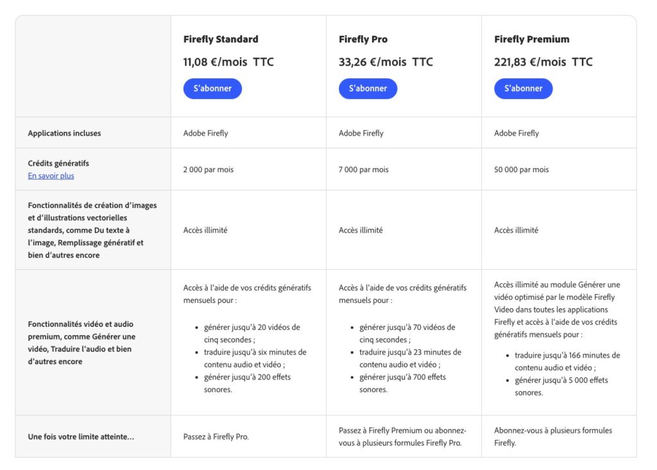The height and width of the screenshot is (470, 657).
Task: Click the Abonnez-vous à plusieurs formules Firefly text
Action: click(553, 436)
